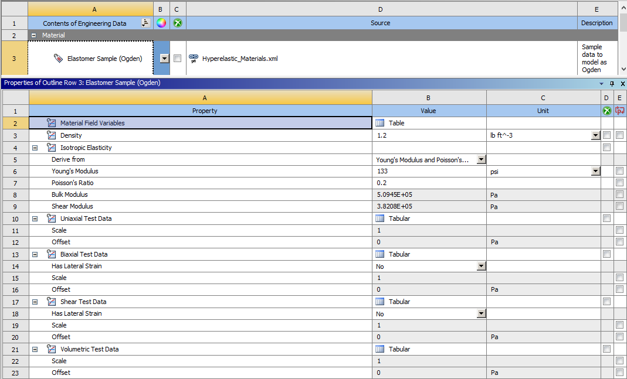This screenshot has height=379, width=627.
Task: Collapse the Shear Test Data section
Action: pos(35,302)
